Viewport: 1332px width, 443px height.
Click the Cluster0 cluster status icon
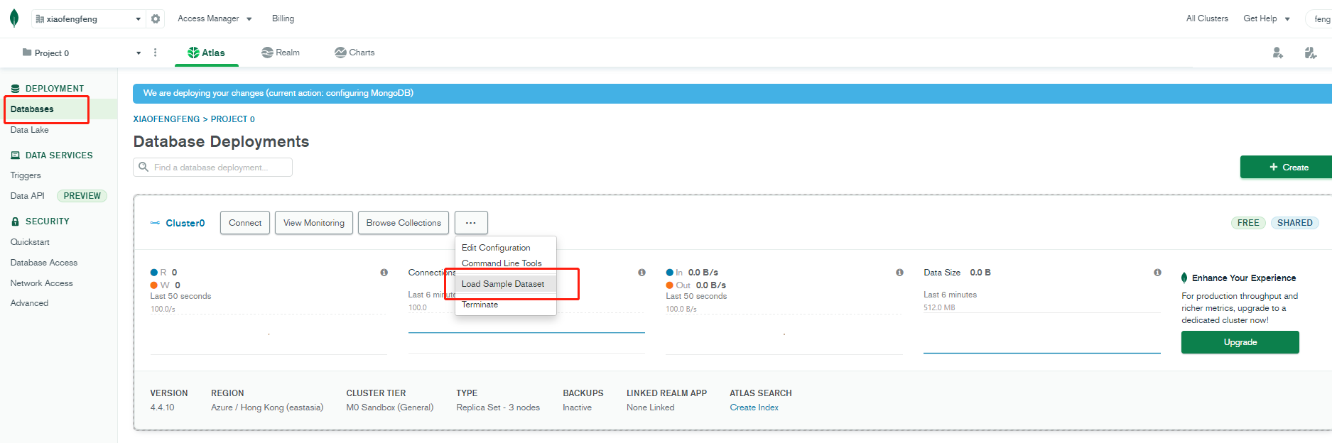155,223
